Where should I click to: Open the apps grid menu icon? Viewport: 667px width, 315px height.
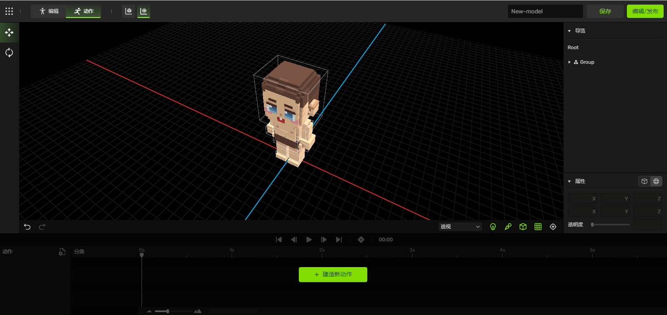click(x=9, y=11)
